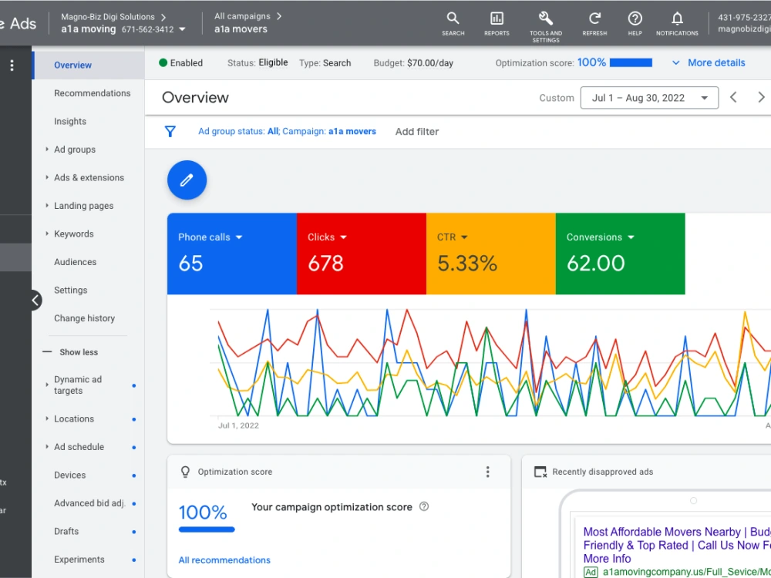Image resolution: width=771 pixels, height=578 pixels.
Task: Click the Refresh icon
Action: pyautogui.click(x=594, y=24)
